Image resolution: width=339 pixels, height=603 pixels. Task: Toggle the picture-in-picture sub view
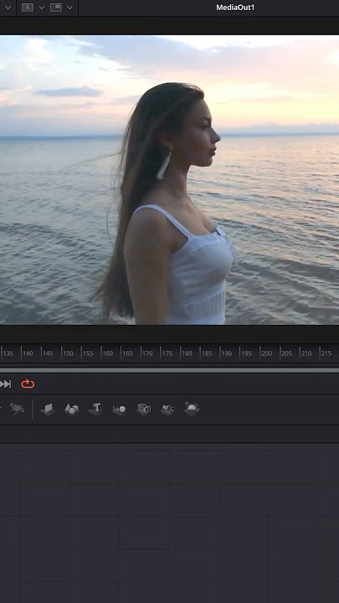click(56, 8)
